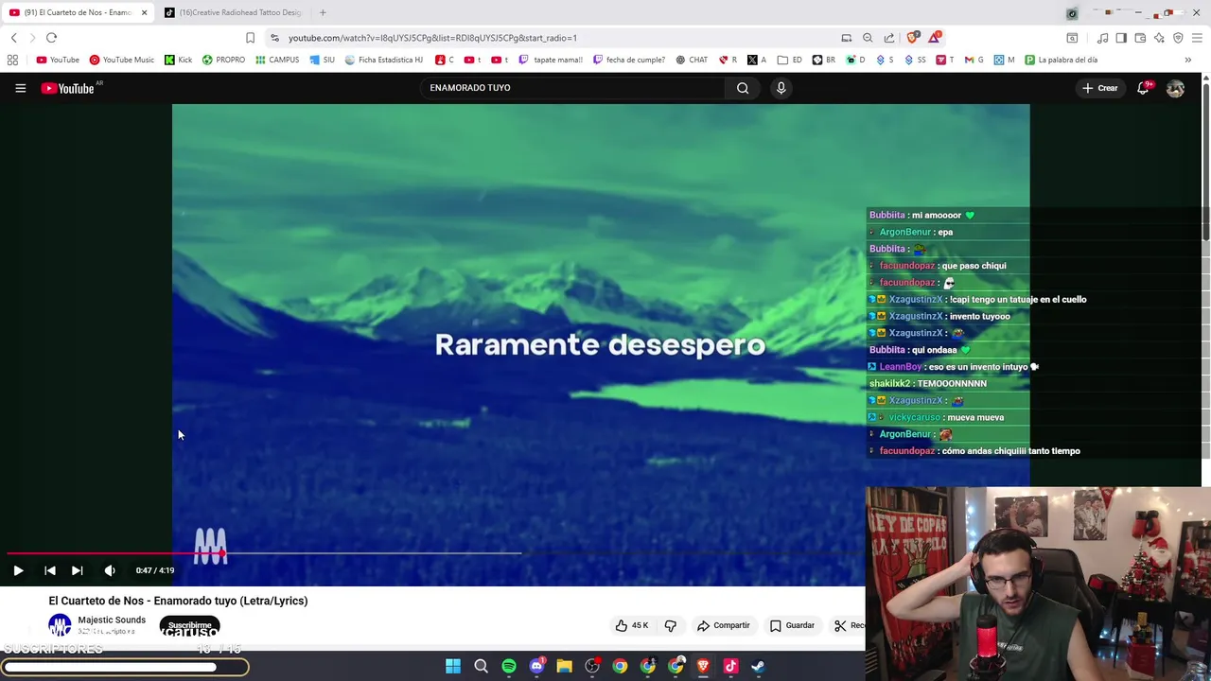Open the Ficha Estadistica HJ bookmark
Image resolution: width=1211 pixels, height=681 pixels.
coord(383,60)
